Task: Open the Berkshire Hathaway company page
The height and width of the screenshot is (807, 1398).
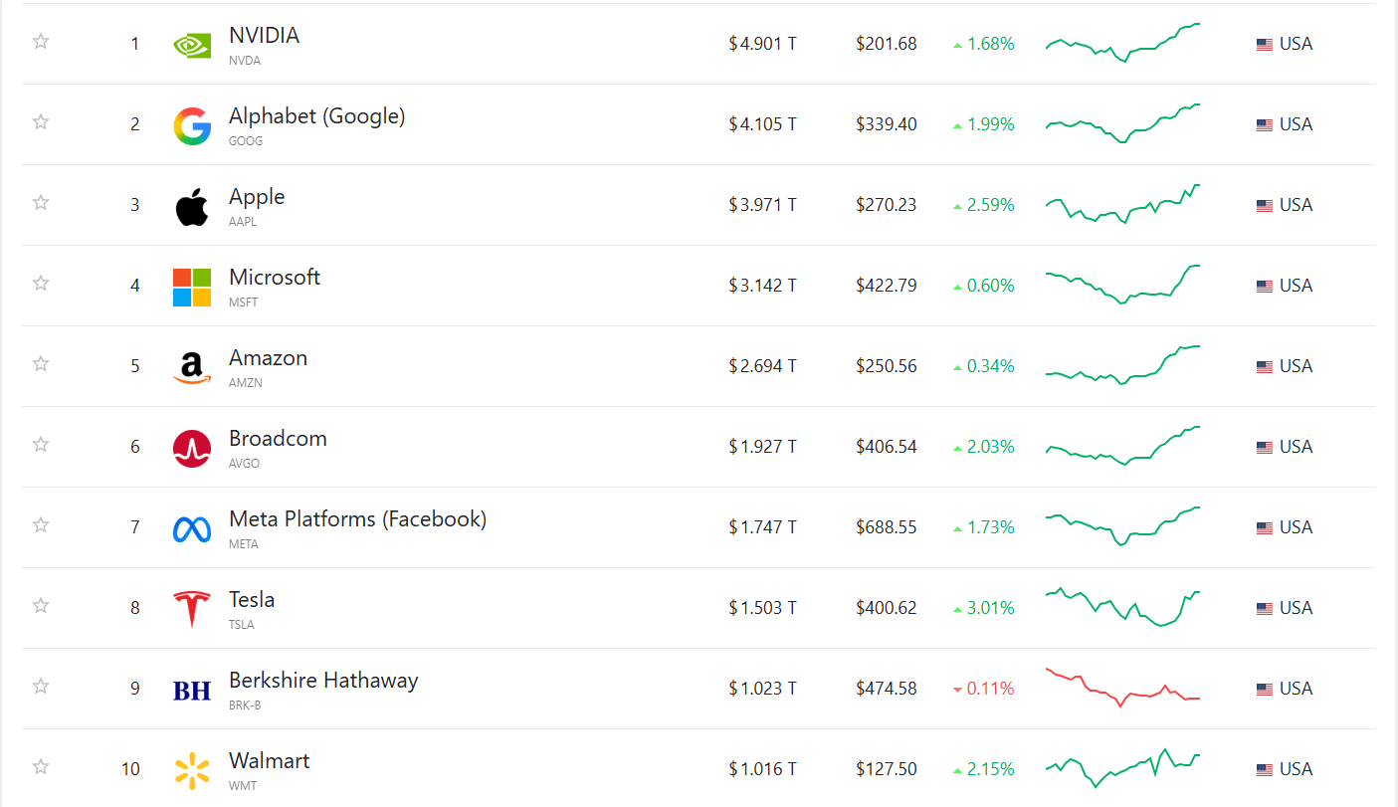Action: tap(323, 680)
